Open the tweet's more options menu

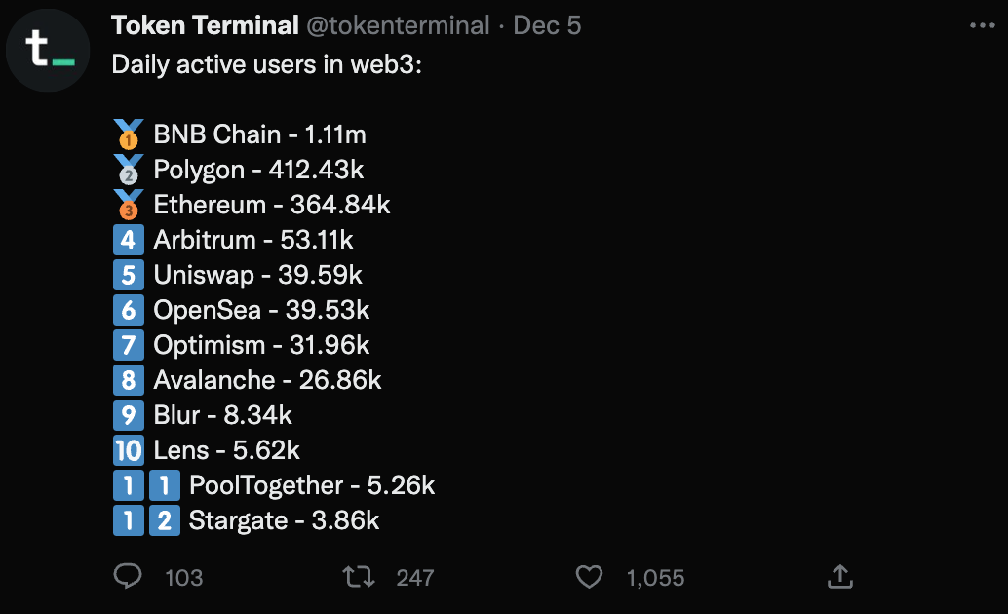click(982, 26)
